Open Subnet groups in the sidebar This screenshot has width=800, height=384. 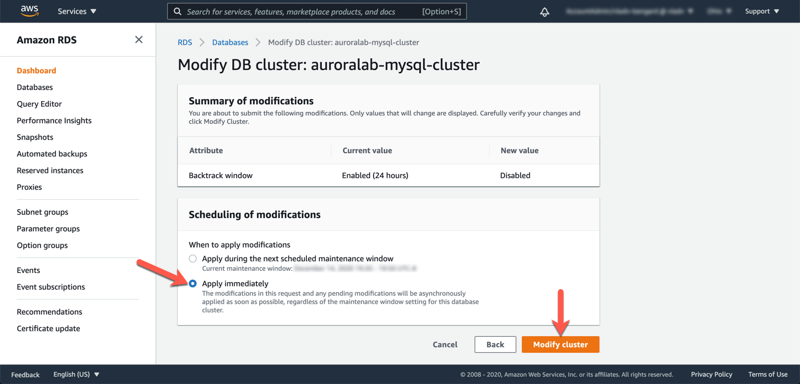click(43, 212)
